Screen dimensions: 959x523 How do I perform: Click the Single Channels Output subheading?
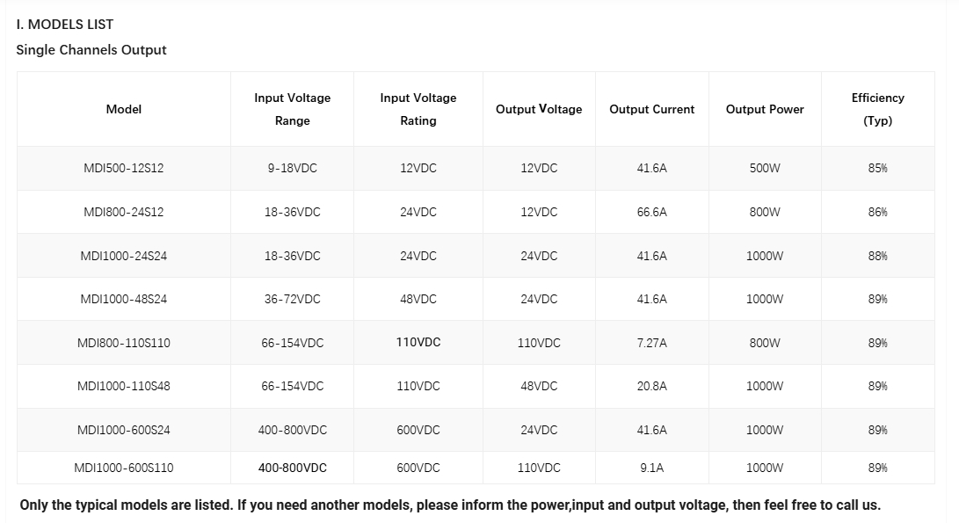(91, 50)
